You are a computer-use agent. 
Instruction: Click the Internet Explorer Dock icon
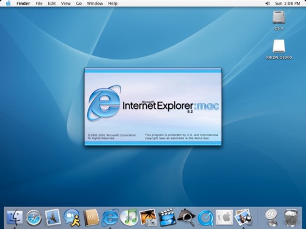(x=110, y=218)
